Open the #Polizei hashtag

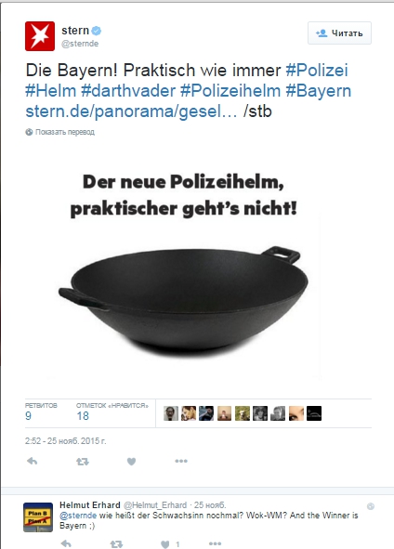(317, 70)
